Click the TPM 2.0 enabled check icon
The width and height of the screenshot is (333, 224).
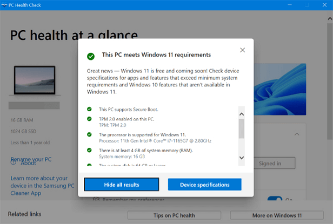[89, 119]
